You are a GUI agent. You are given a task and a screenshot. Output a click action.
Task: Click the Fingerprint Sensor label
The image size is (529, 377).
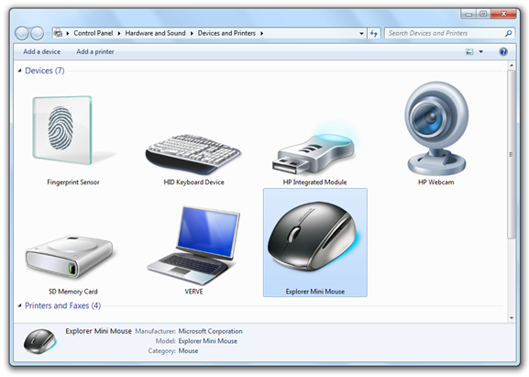coord(73,183)
